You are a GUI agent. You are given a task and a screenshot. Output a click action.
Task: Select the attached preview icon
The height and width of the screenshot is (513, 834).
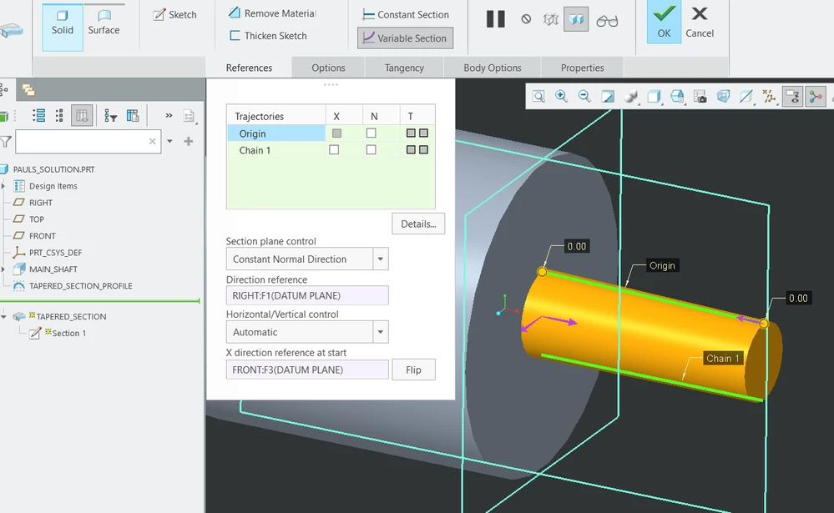576,20
